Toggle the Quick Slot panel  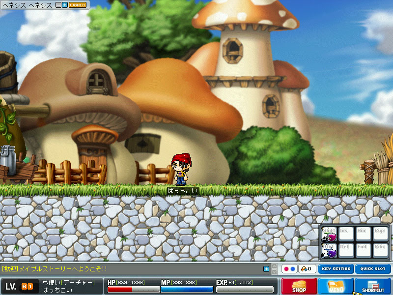tap(373, 269)
